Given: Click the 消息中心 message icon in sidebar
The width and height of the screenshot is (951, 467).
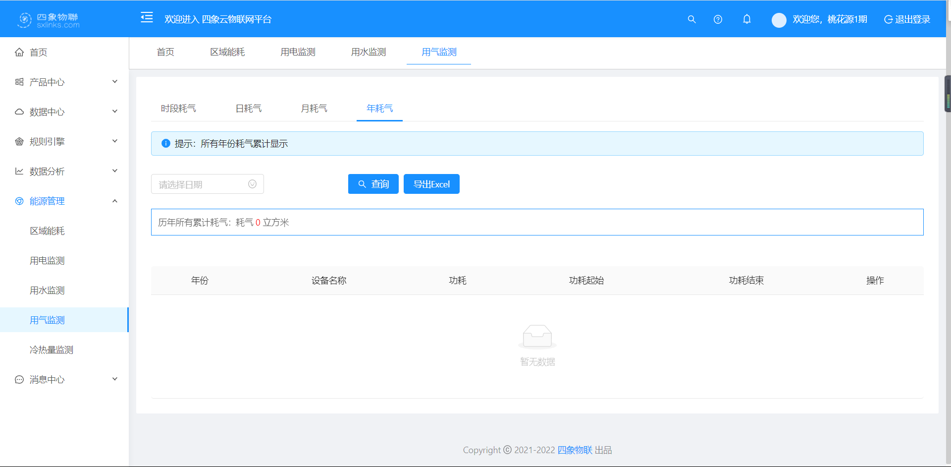Looking at the screenshot, I should 19,379.
